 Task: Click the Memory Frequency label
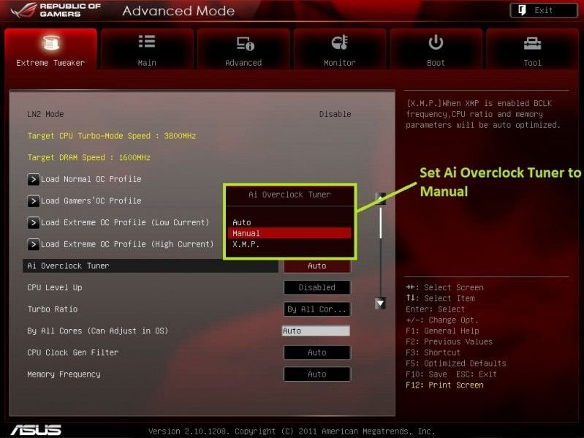click(64, 374)
